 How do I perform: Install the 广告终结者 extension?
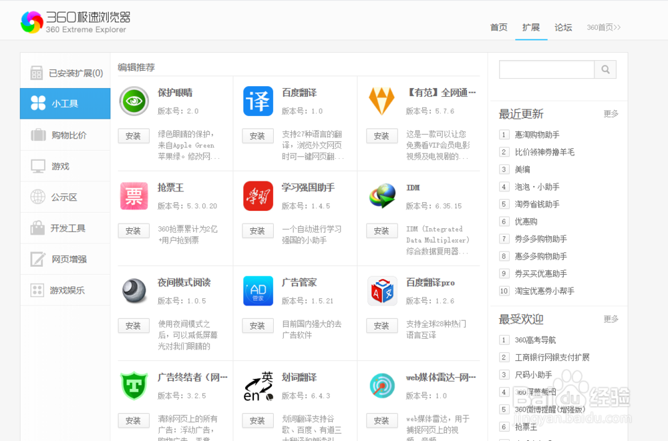tap(134, 421)
